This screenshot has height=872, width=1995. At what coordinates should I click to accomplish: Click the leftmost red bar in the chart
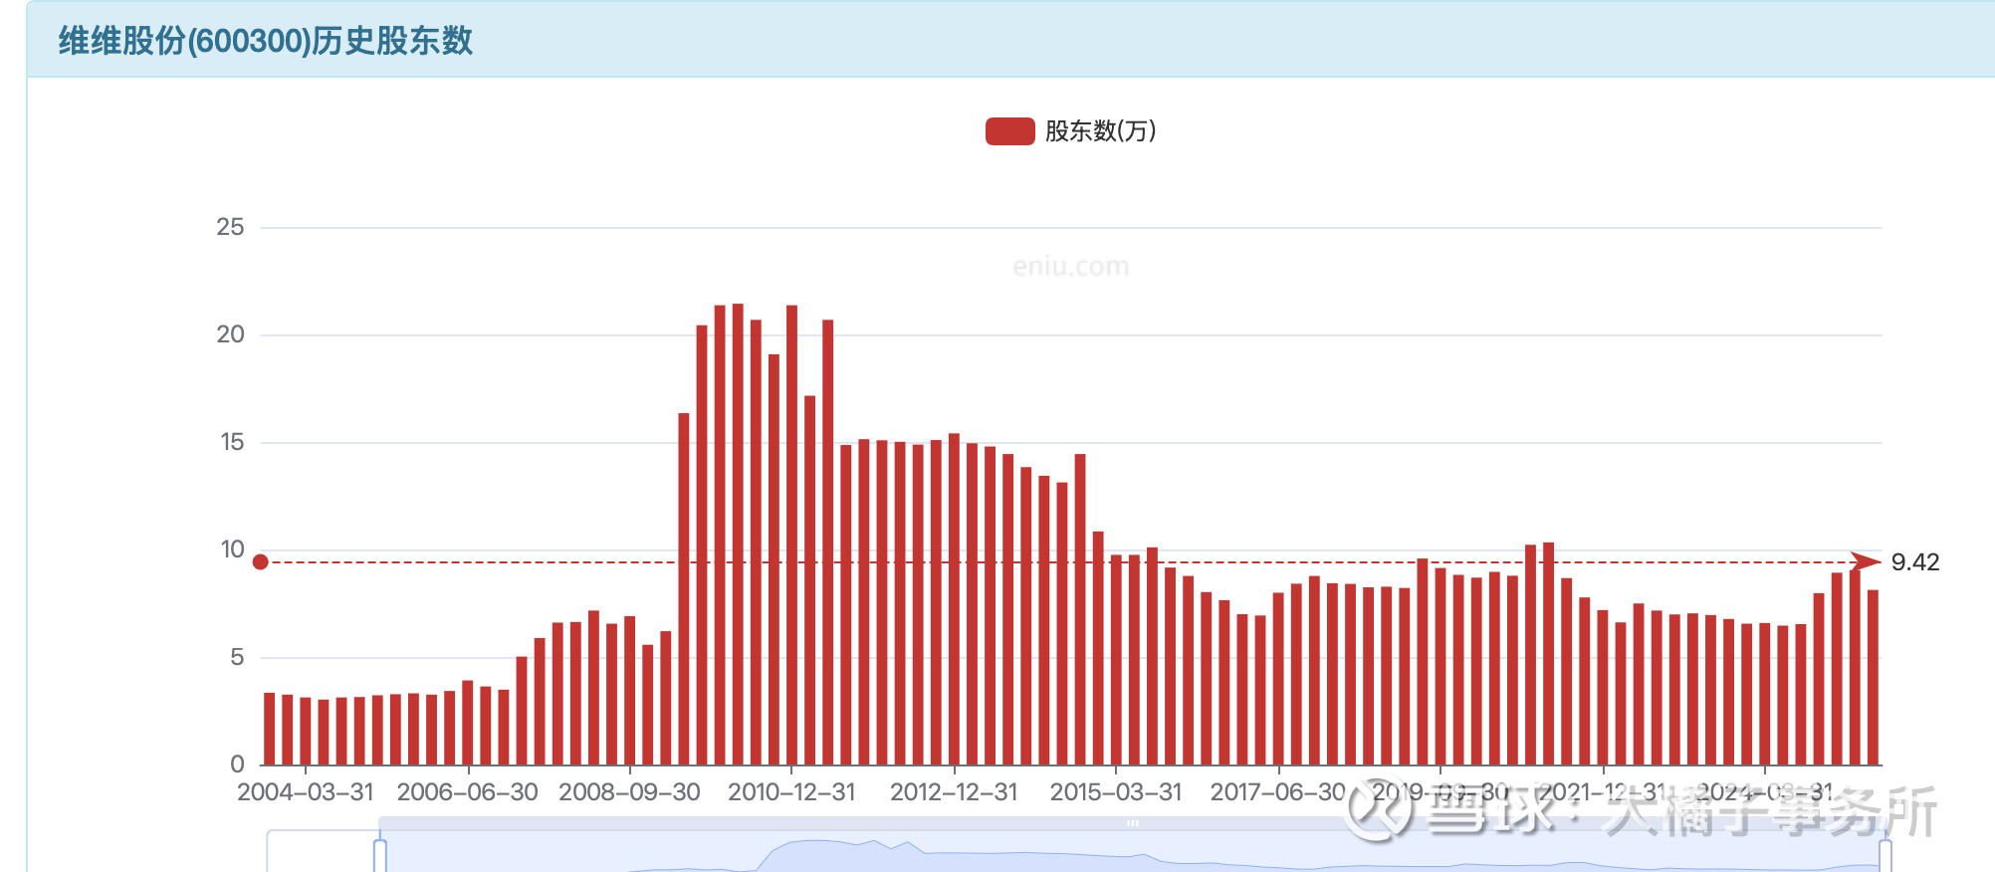[x=270, y=729]
